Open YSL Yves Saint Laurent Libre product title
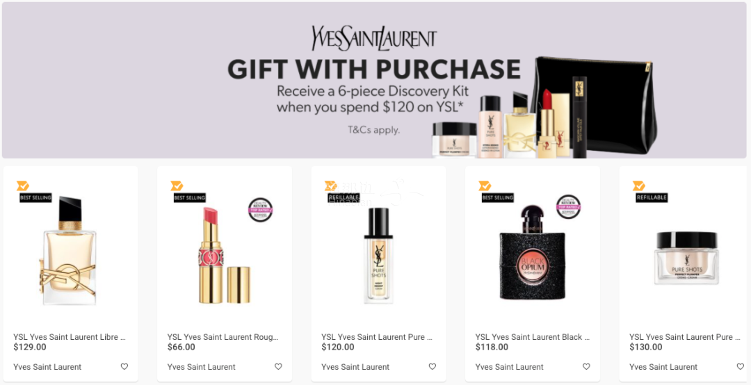Viewport: 751px width, 385px height. point(70,337)
